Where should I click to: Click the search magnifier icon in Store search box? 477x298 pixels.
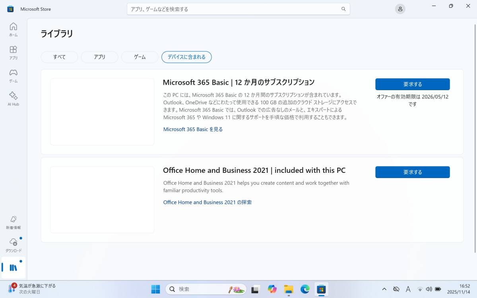pos(343,9)
